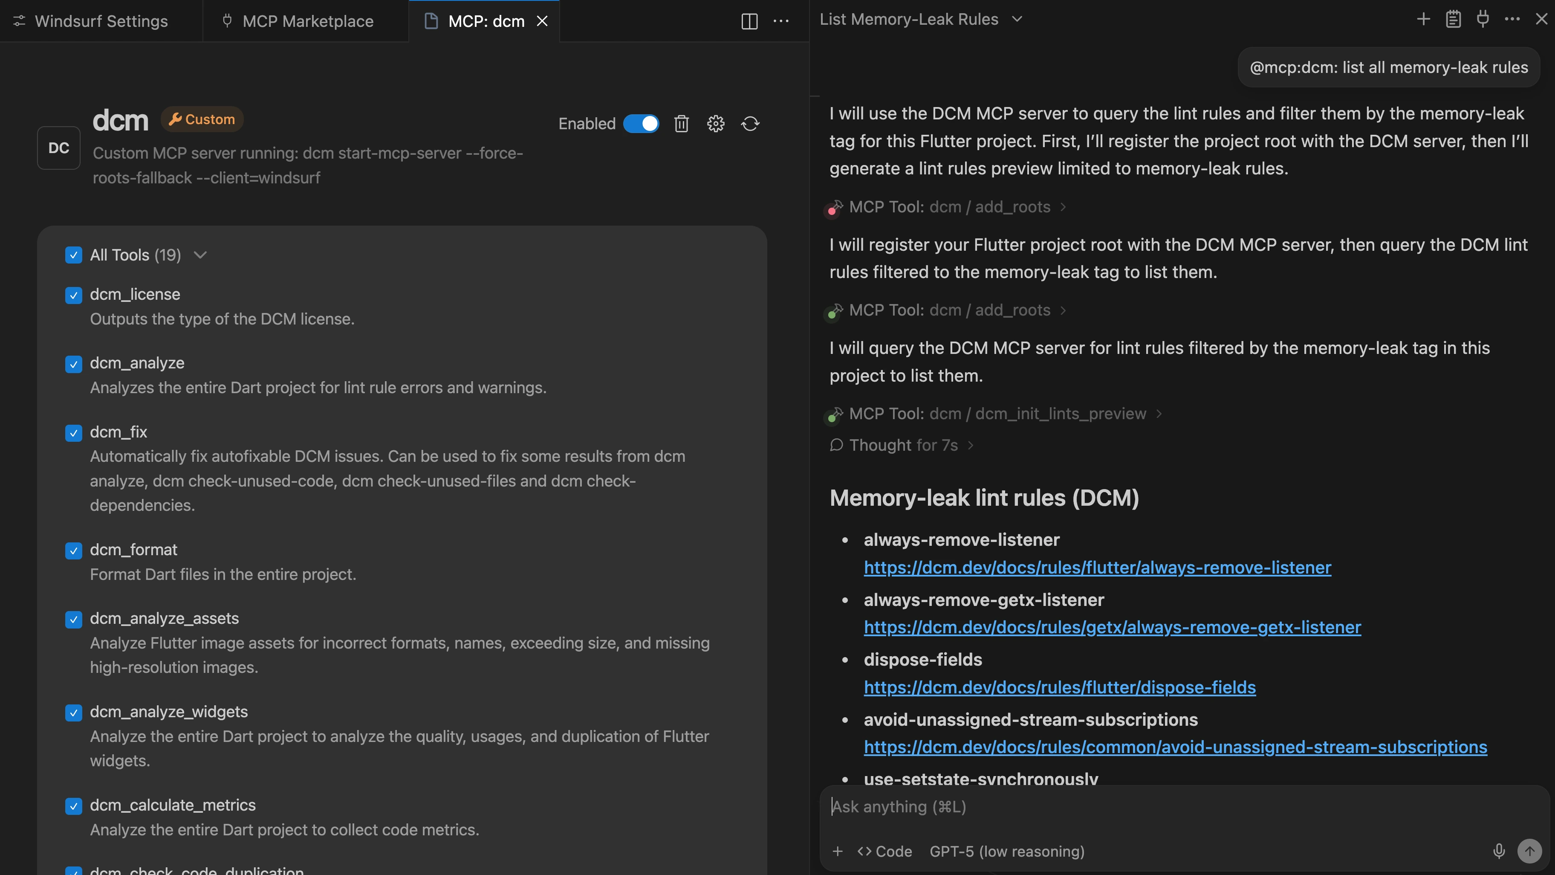Refresh the dcm MCP server
Screen dimensions: 1555x875
click(x=750, y=124)
